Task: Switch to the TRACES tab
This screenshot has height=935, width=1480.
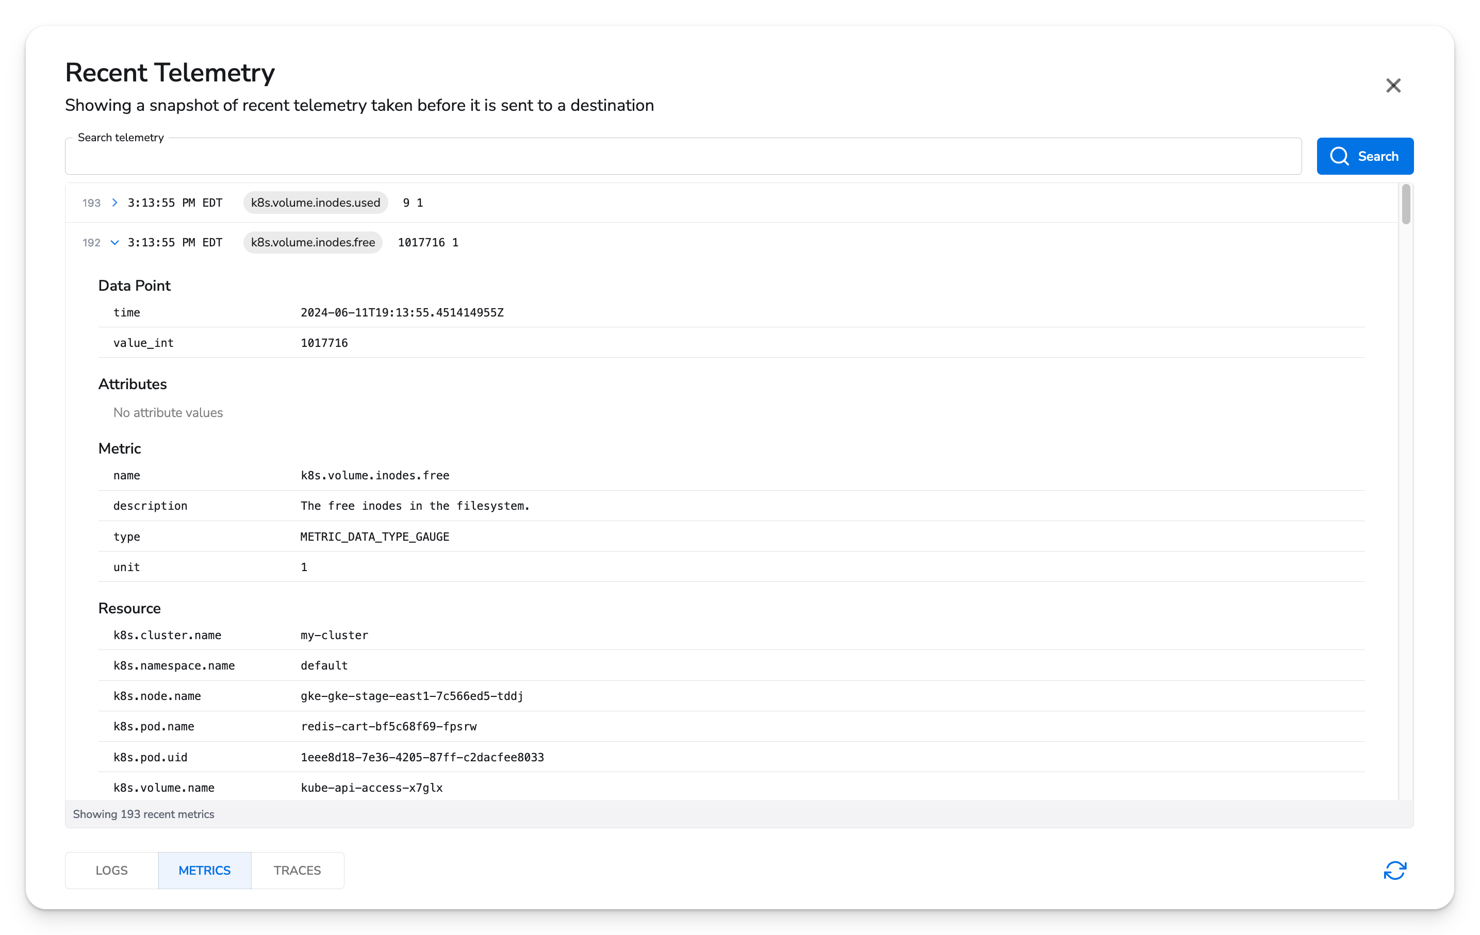Action: pyautogui.click(x=297, y=871)
